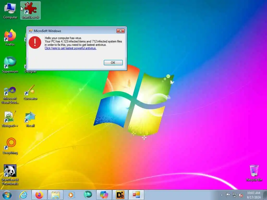267x200 pixels.
Task: Launch Internet Explorer from the taskbar
Action: pyautogui.click(x=23, y=195)
